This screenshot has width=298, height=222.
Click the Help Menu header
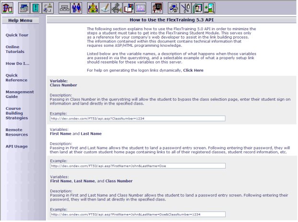click(x=20, y=21)
